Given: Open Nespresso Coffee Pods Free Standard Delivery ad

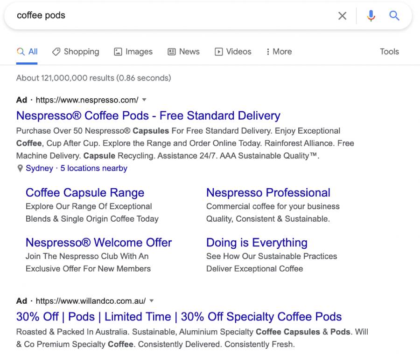Looking at the screenshot, I should point(148,116).
